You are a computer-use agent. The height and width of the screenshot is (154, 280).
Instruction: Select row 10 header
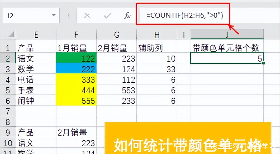[x=8, y=143]
